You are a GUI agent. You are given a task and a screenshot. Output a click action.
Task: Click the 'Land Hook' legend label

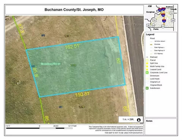155,79
